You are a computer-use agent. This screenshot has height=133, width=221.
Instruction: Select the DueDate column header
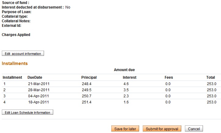(35, 77)
